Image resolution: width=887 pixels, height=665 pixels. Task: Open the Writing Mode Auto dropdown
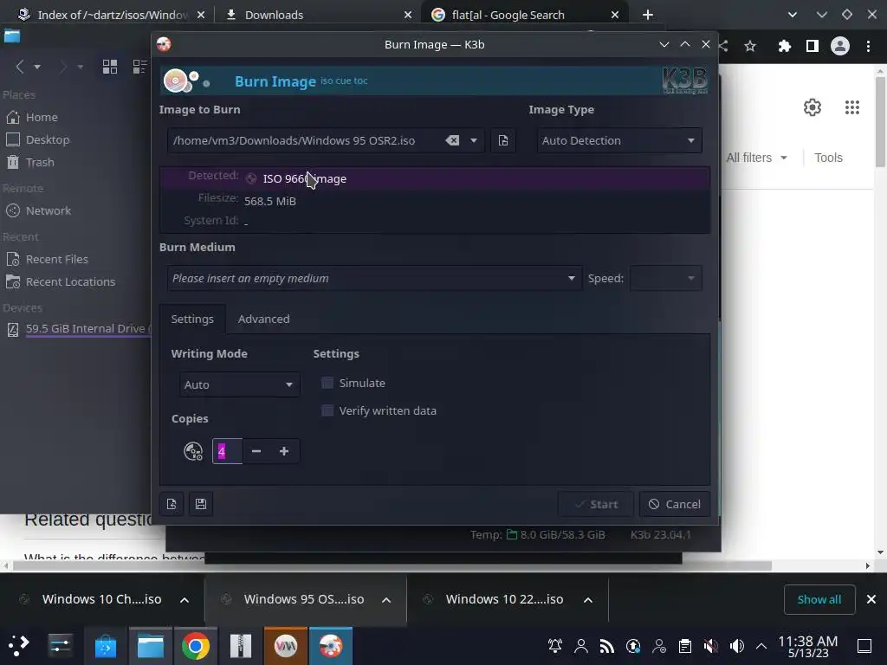pyautogui.click(x=239, y=384)
